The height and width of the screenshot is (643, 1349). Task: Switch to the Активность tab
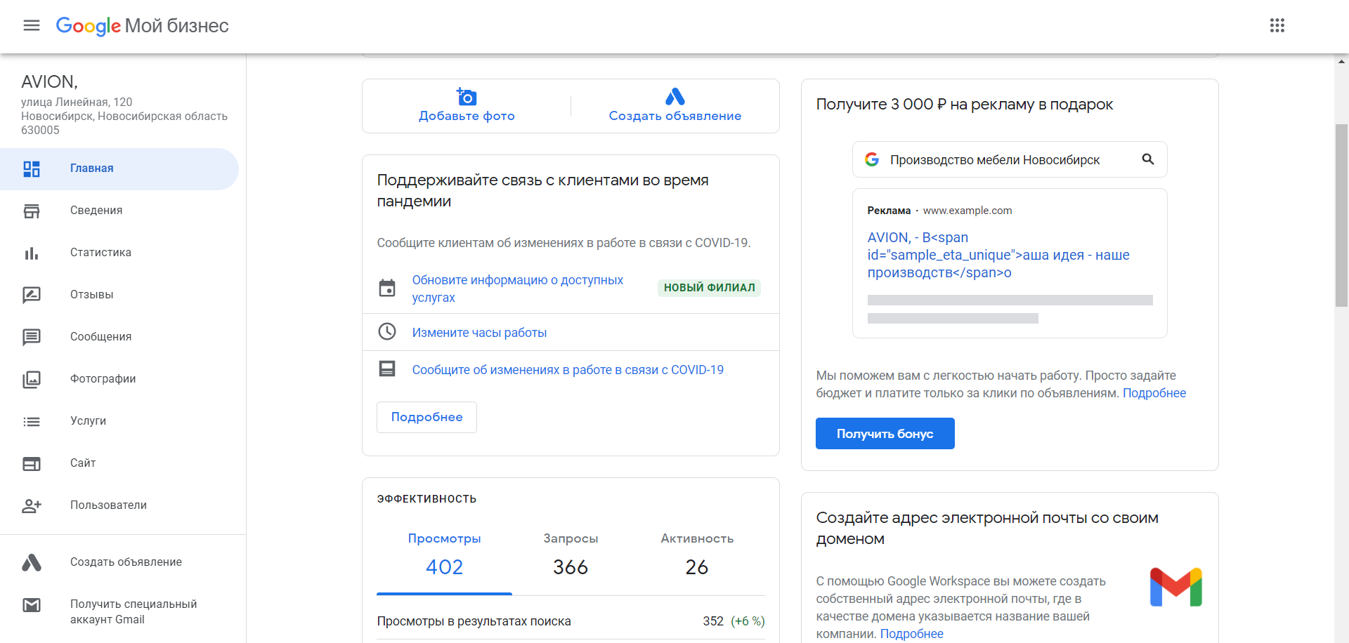[x=697, y=554]
